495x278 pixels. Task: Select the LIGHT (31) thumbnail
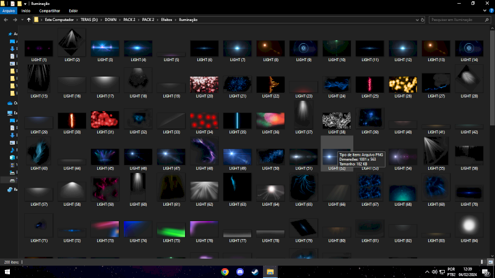coord(105,121)
